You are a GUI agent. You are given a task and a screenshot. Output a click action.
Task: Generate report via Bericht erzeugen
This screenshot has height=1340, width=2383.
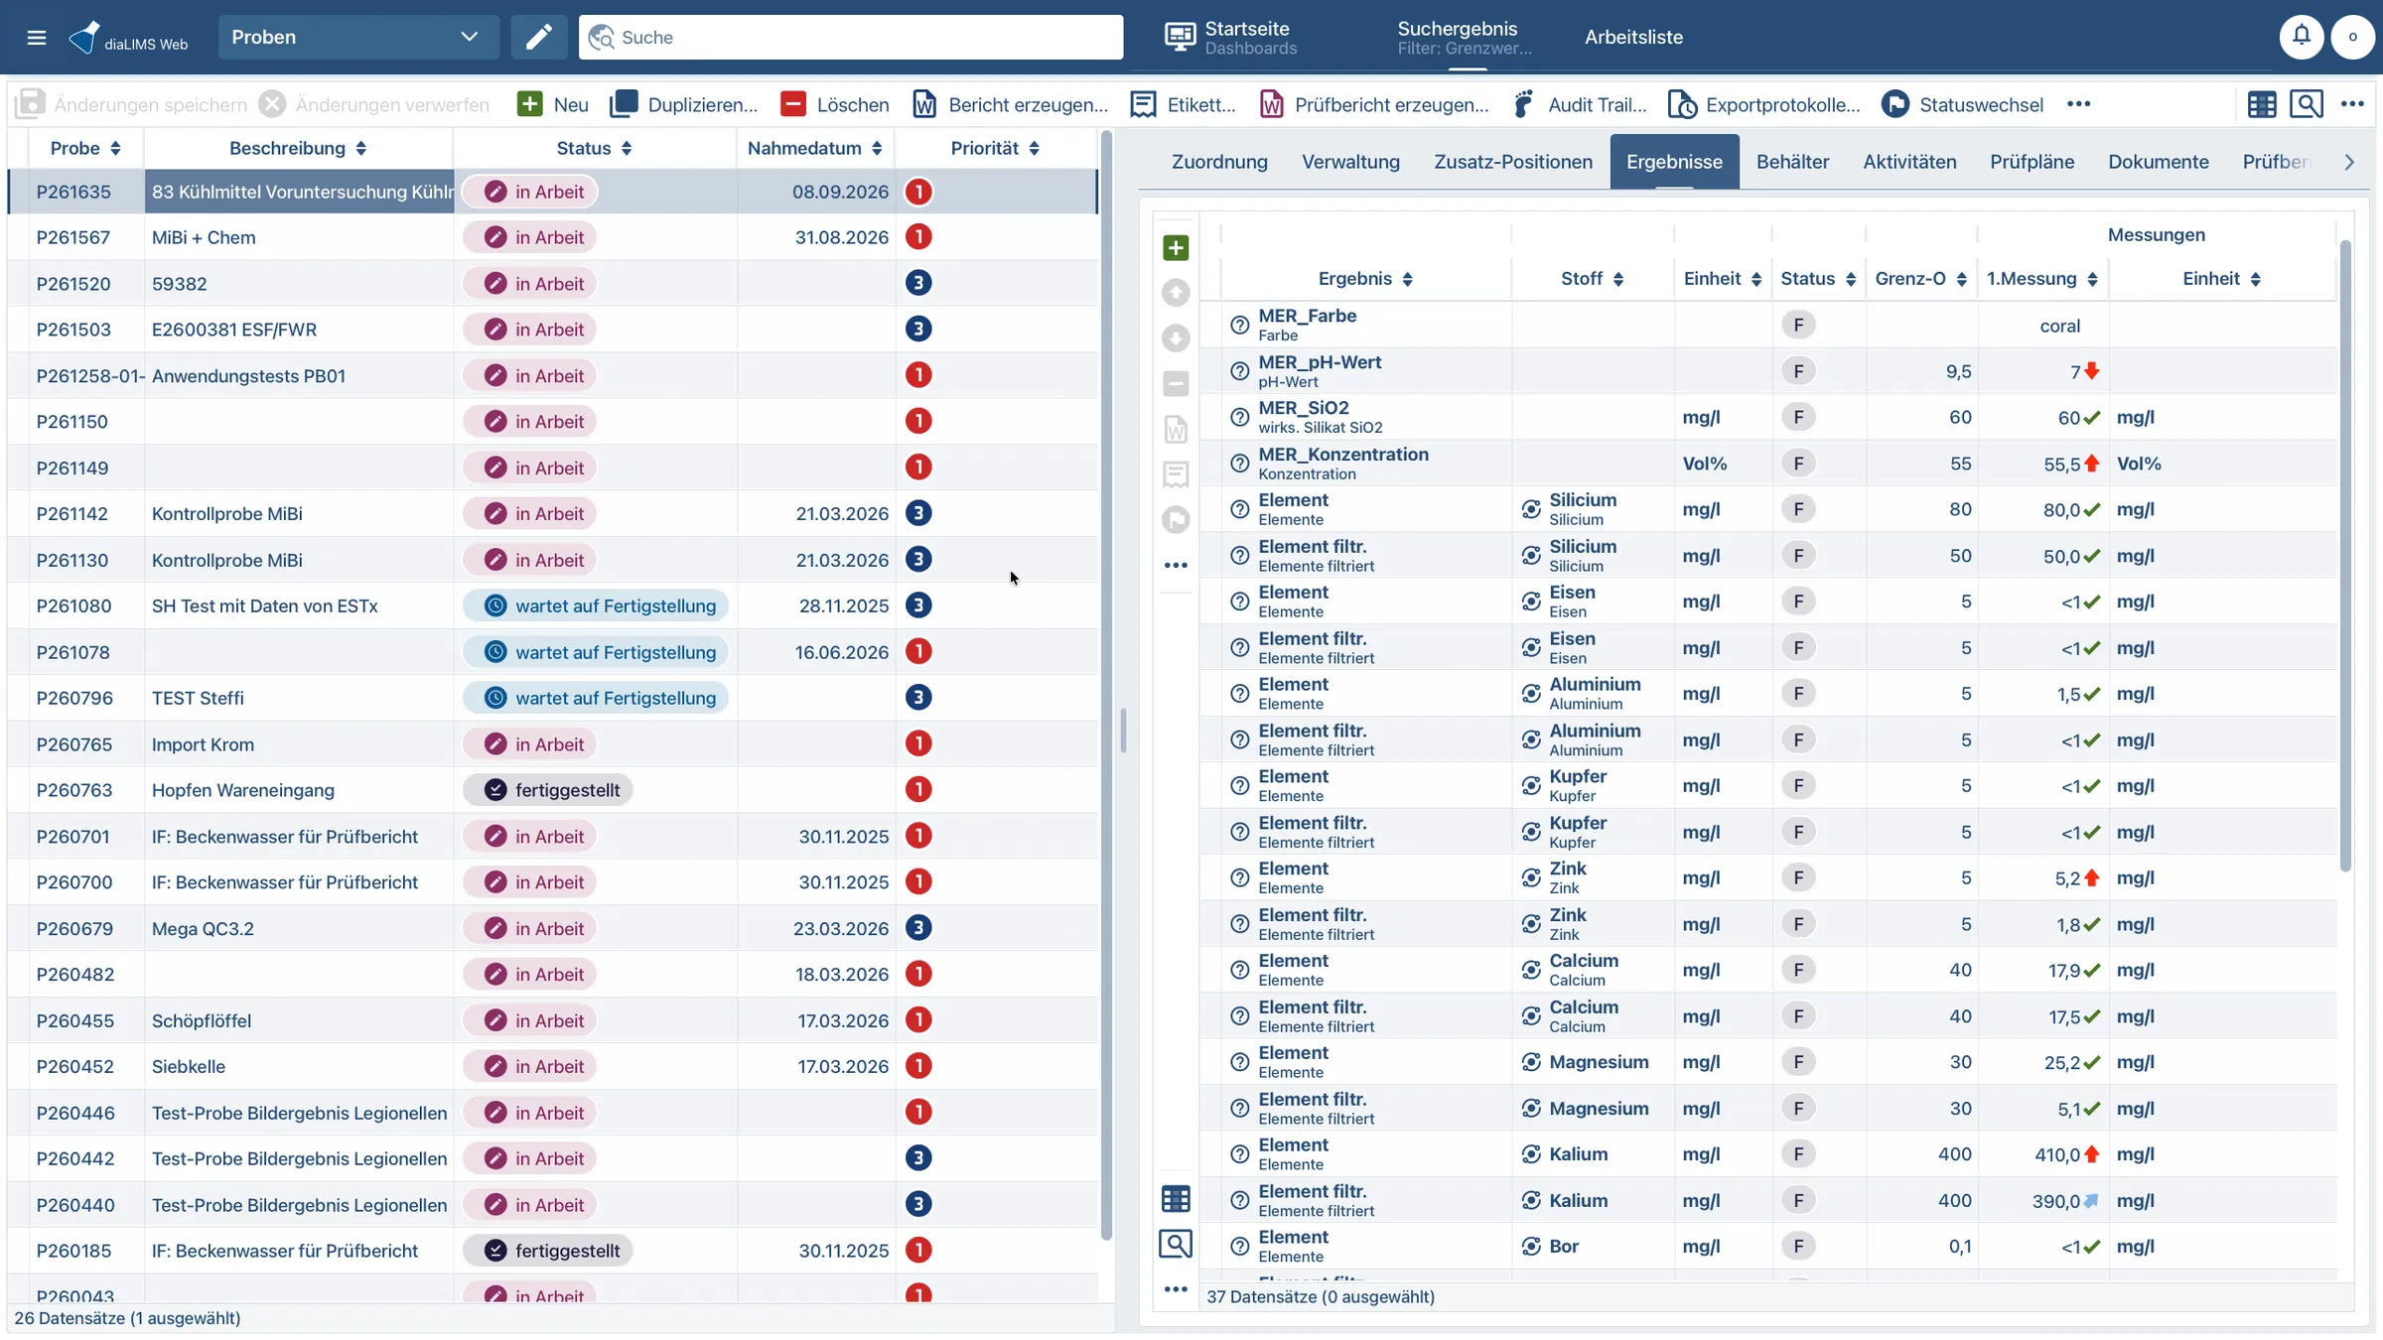pos(1010,104)
